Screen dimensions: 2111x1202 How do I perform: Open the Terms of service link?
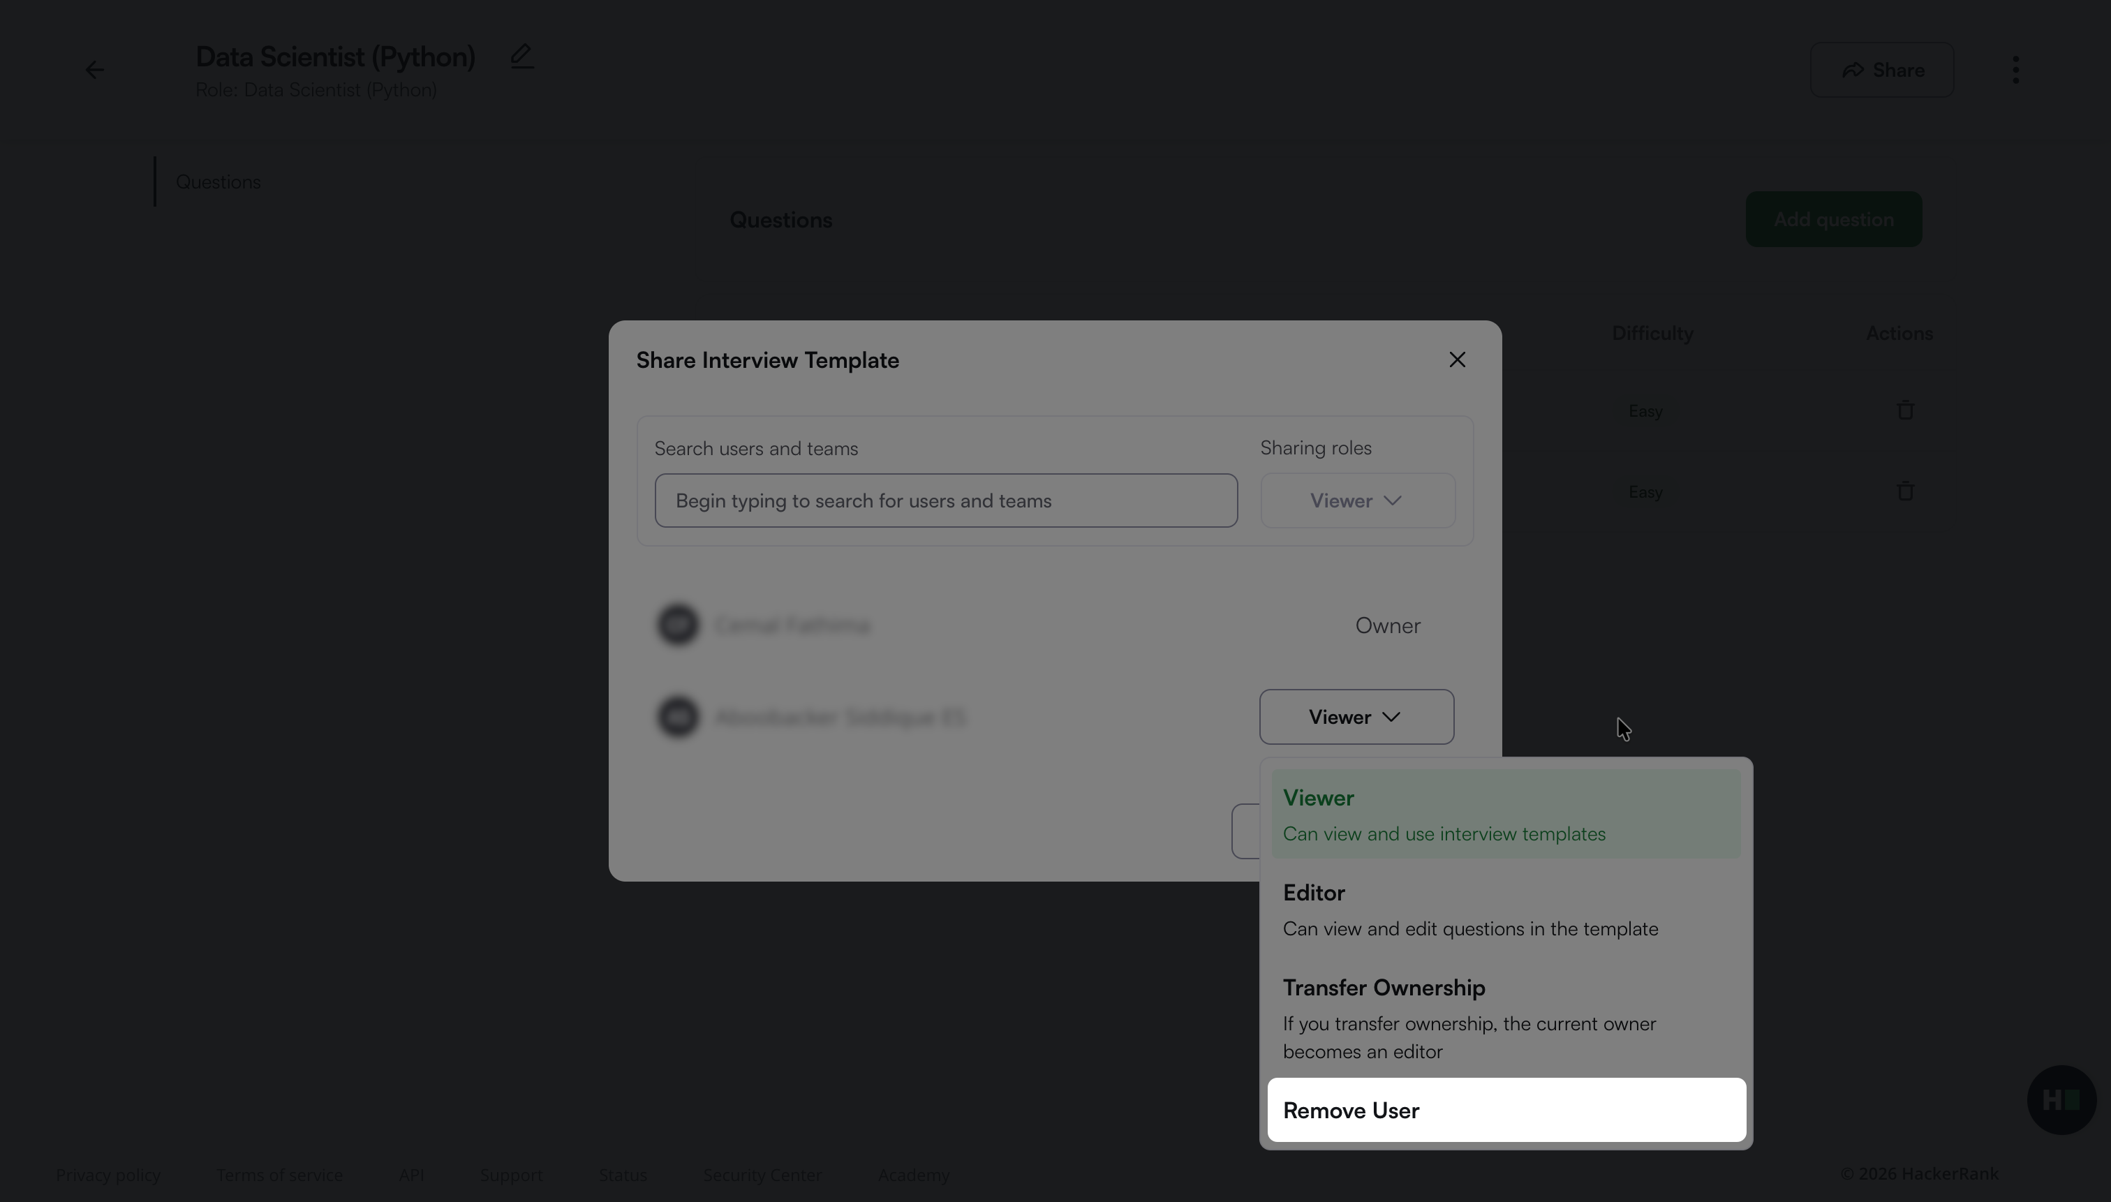pos(279,1174)
